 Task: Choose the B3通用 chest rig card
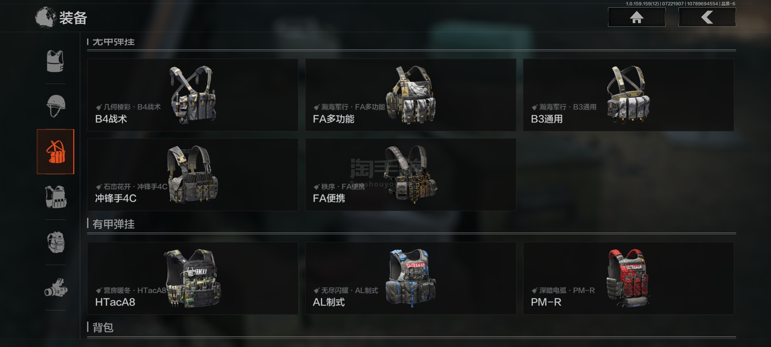(628, 95)
